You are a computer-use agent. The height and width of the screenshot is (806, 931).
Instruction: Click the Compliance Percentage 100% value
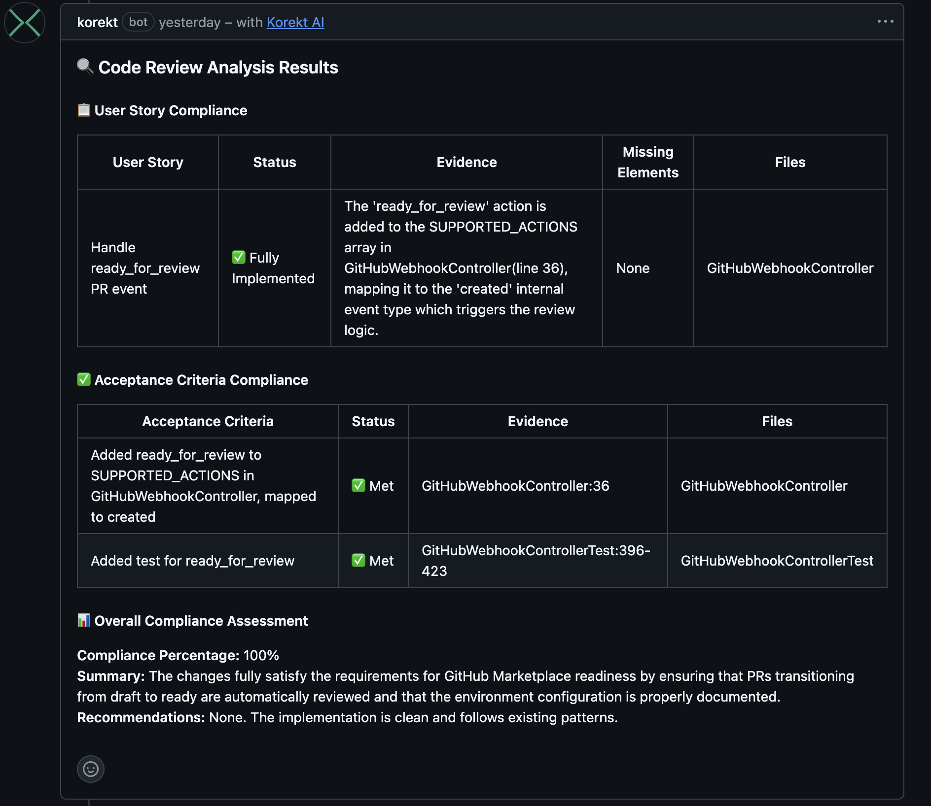260,655
